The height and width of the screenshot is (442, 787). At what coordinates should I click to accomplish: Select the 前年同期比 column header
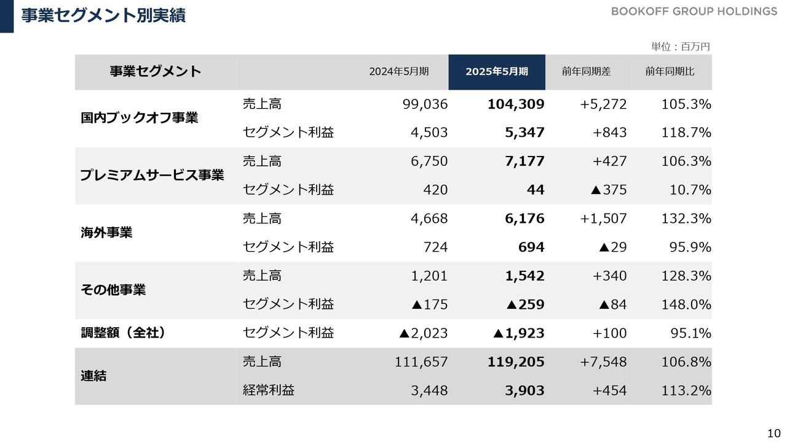tap(670, 72)
